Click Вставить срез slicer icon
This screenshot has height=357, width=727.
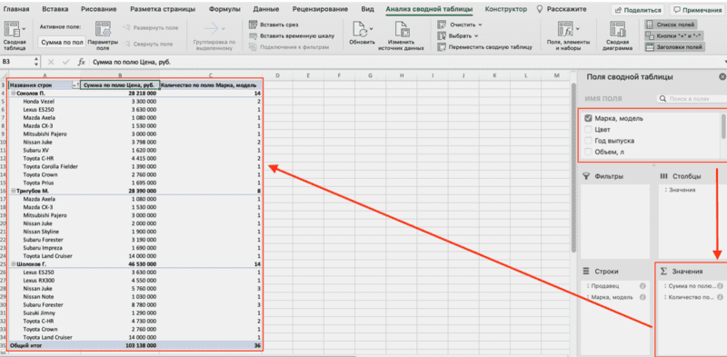click(x=253, y=25)
